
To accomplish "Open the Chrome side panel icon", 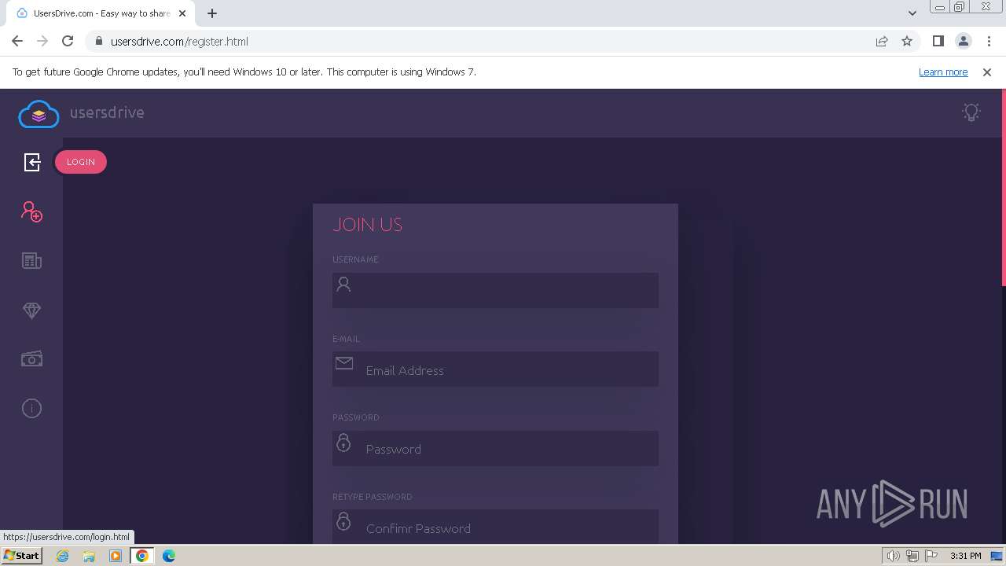I will [938, 41].
